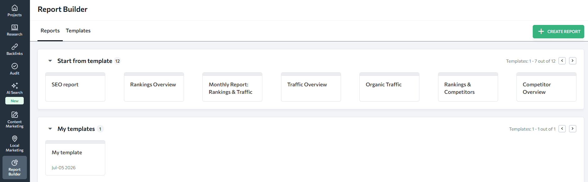Open Content Marketing in sidebar
Image resolution: width=588 pixels, height=182 pixels.
[x=15, y=120]
